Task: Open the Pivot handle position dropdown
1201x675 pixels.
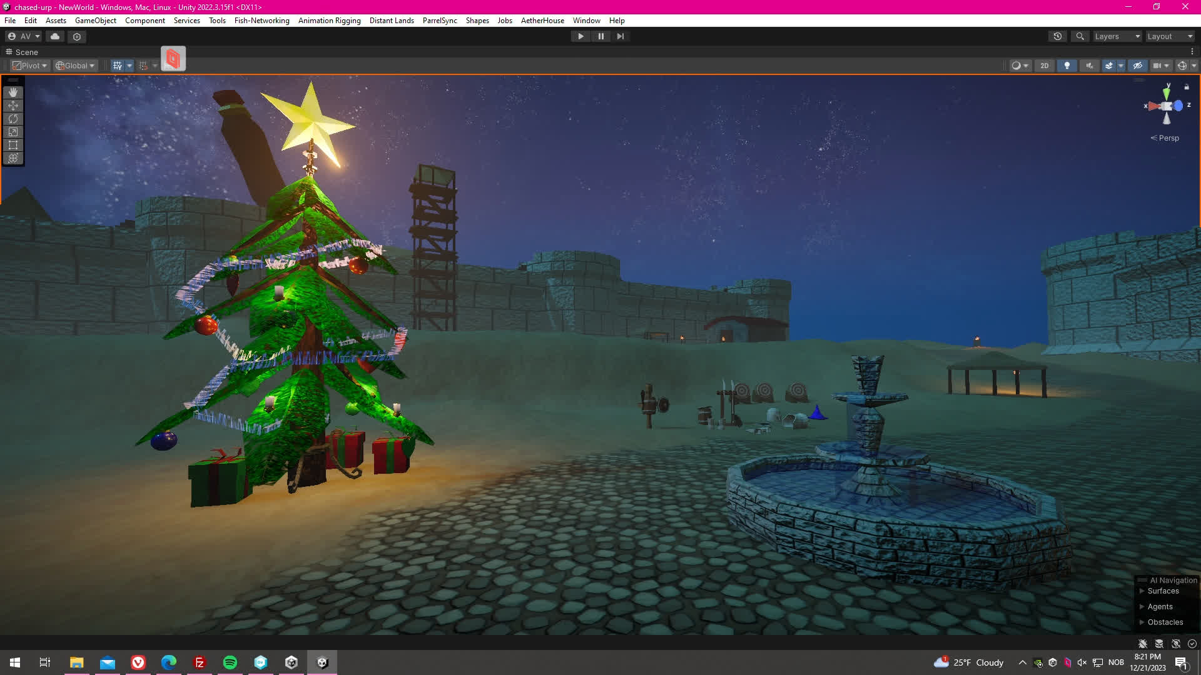Action: coord(30,66)
